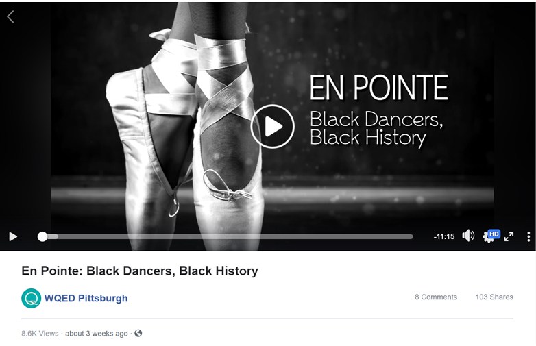Viewport: 536px width, 346px height.
Task: Click the 'about 3 weeks ago' timestamp
Action: tap(97, 334)
